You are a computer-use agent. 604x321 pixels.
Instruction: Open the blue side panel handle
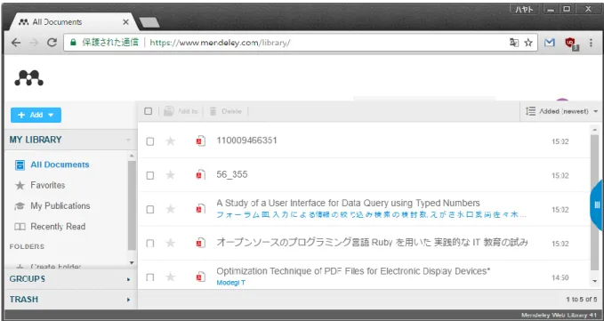pyautogui.click(x=597, y=205)
